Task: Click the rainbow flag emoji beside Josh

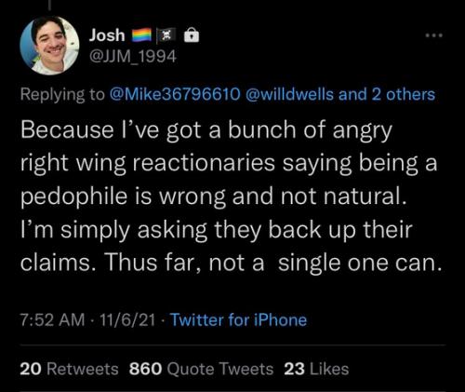Action: tap(141, 35)
